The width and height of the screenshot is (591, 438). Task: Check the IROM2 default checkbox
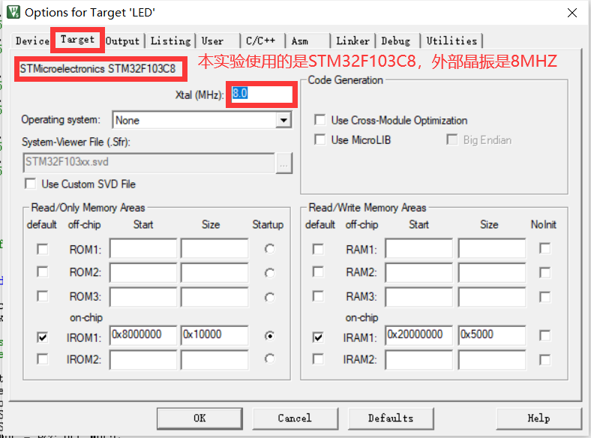click(x=42, y=358)
